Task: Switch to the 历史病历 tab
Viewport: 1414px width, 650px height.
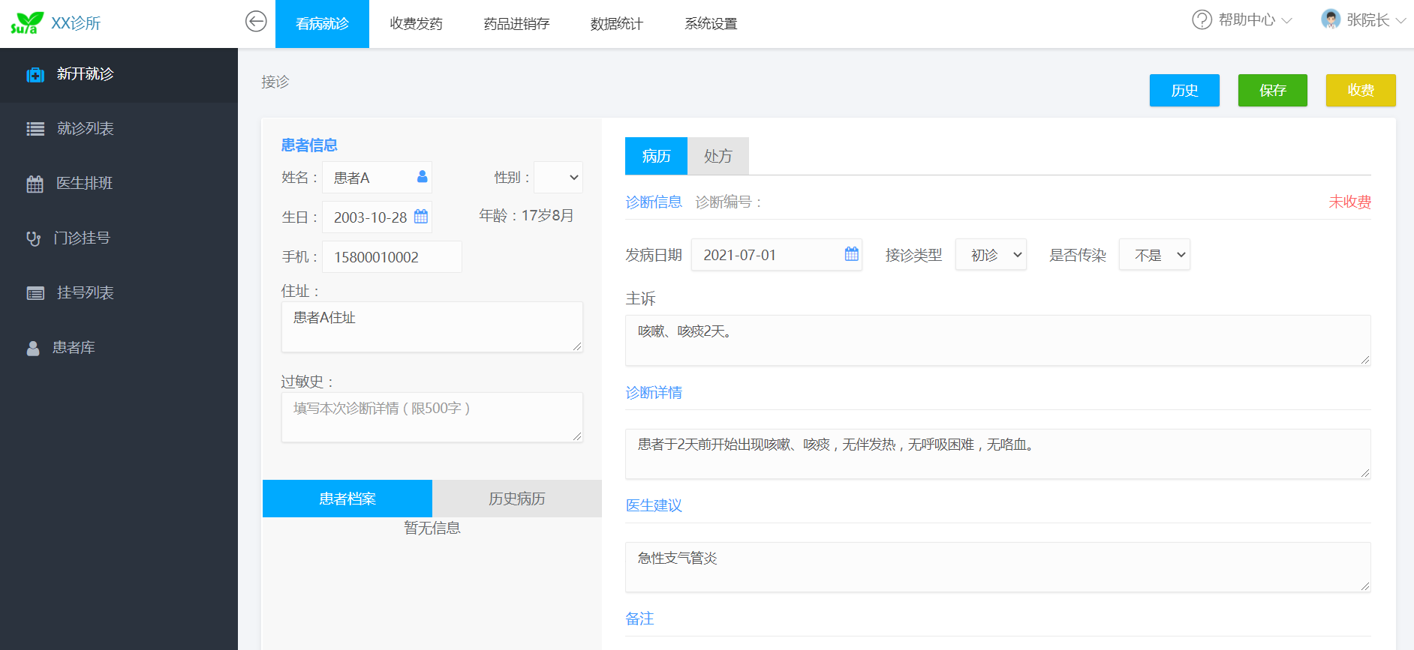Action: 517,499
